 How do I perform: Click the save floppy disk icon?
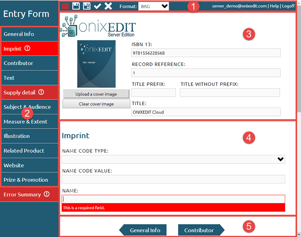pyautogui.click(x=76, y=6)
